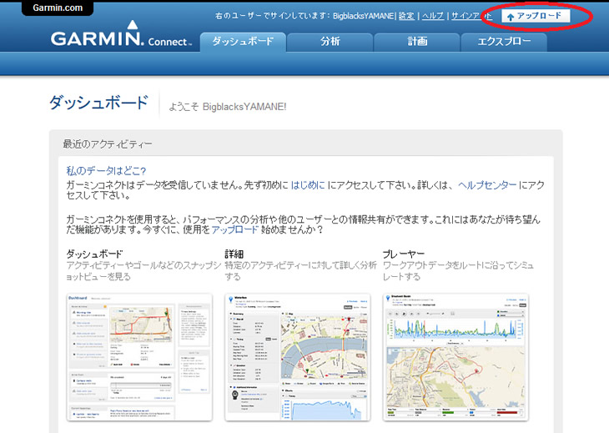
Task: Open the プレーヤー preview thumbnail
Action: (455, 357)
